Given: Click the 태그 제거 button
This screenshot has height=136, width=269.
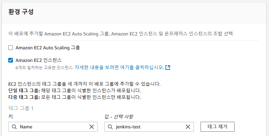Looking at the screenshot, I should (x=217, y=127).
